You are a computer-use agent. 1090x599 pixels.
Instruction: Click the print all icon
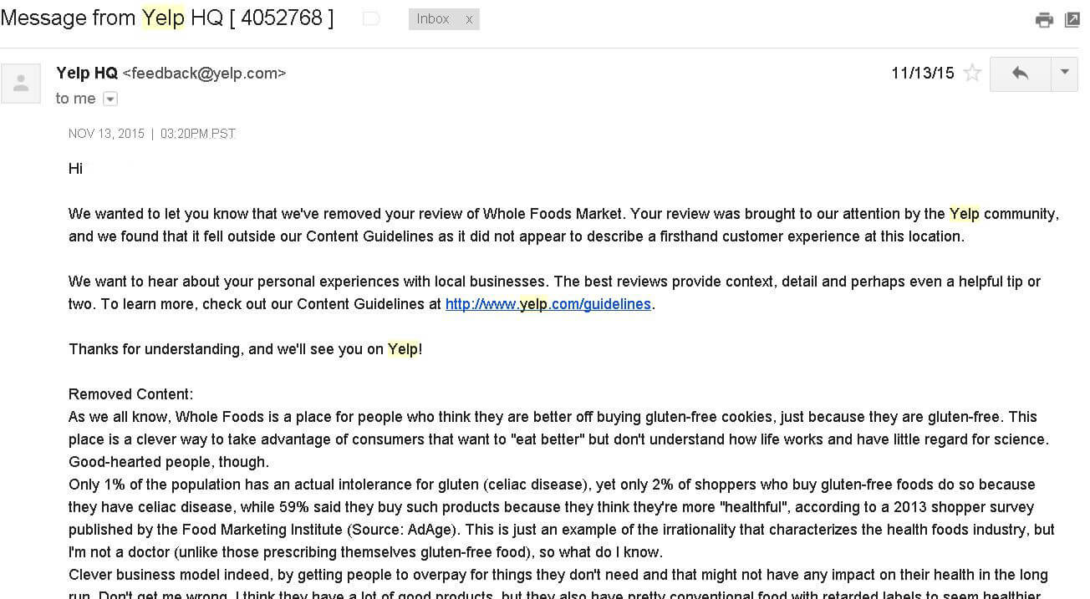coord(1044,20)
